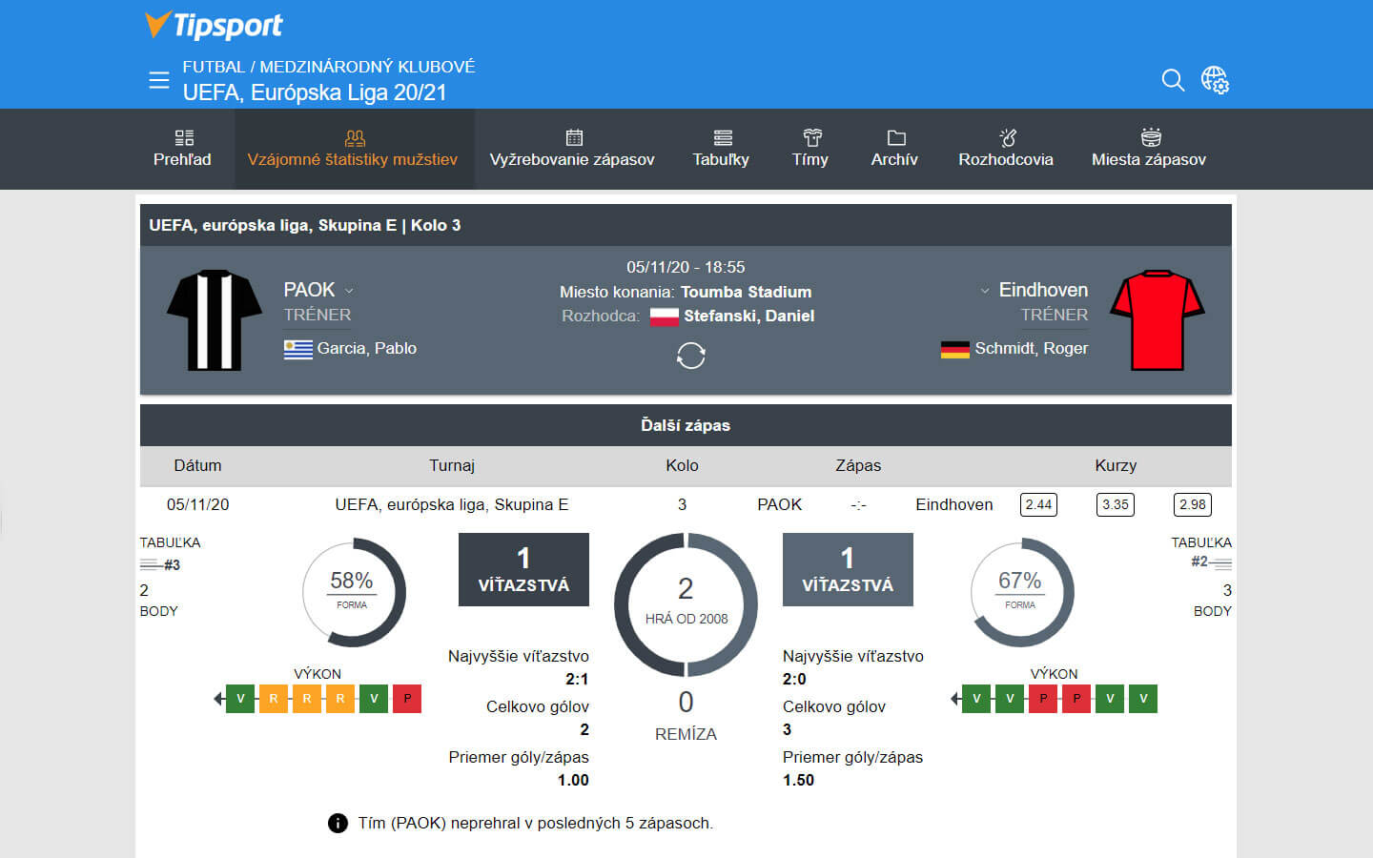Click PAOK's performance arrow icon
Screen dimensions: 1373x858
(x=219, y=699)
